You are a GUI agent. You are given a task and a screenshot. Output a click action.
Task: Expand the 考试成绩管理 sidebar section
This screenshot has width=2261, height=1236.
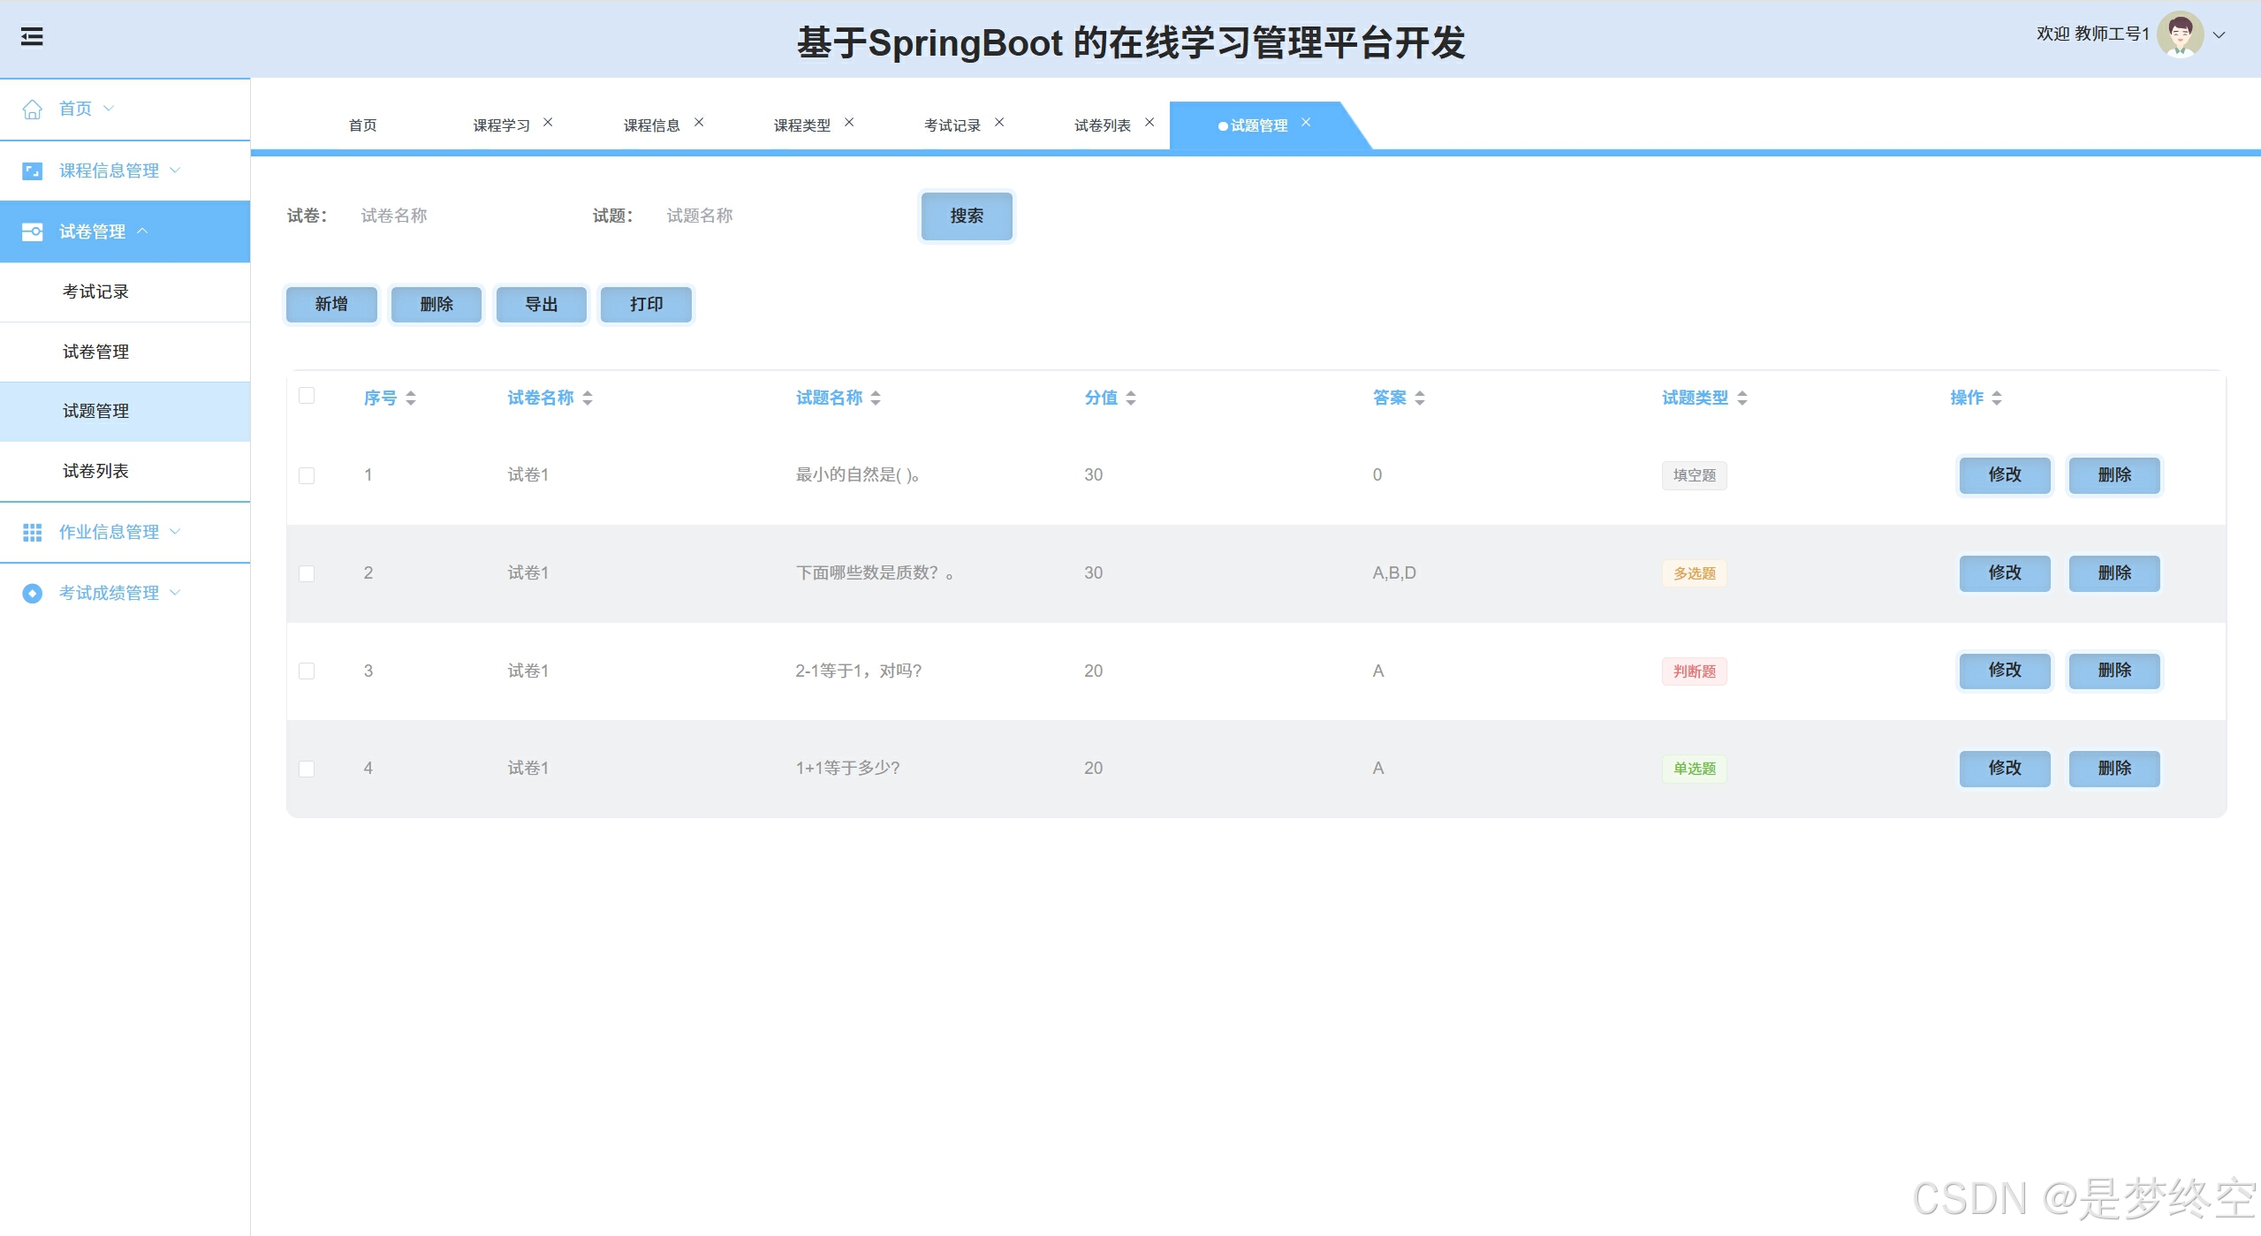tap(109, 593)
